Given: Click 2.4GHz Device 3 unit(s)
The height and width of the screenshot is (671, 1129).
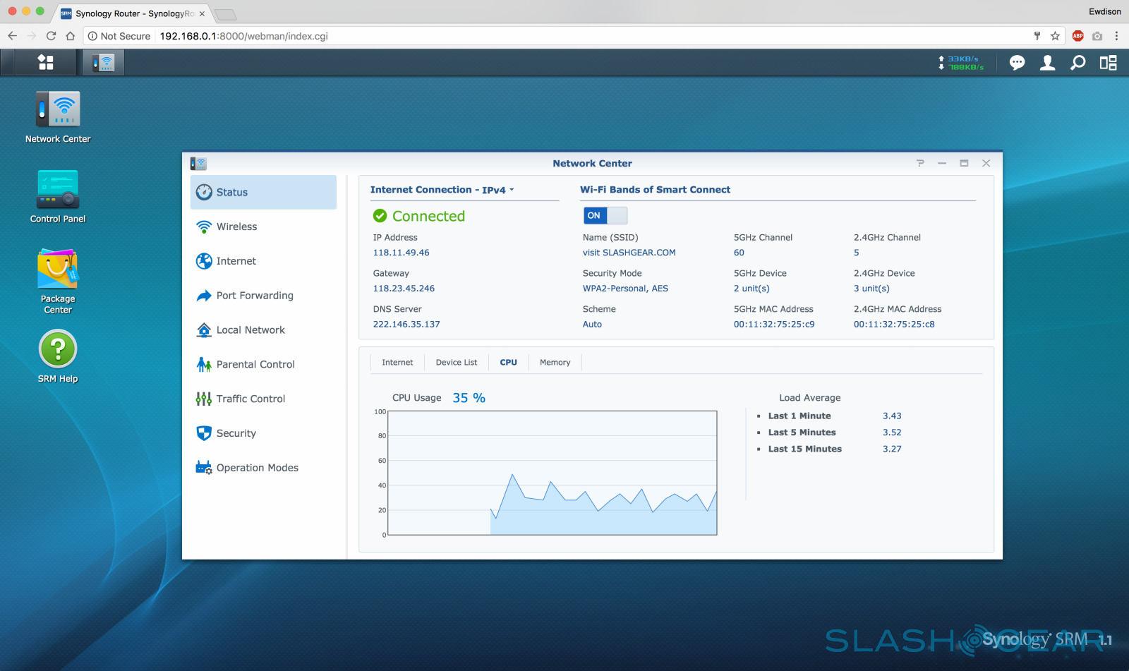Looking at the screenshot, I should point(871,289).
